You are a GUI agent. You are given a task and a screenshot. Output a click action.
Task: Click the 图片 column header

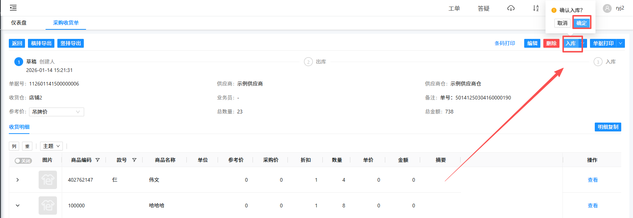click(47, 160)
